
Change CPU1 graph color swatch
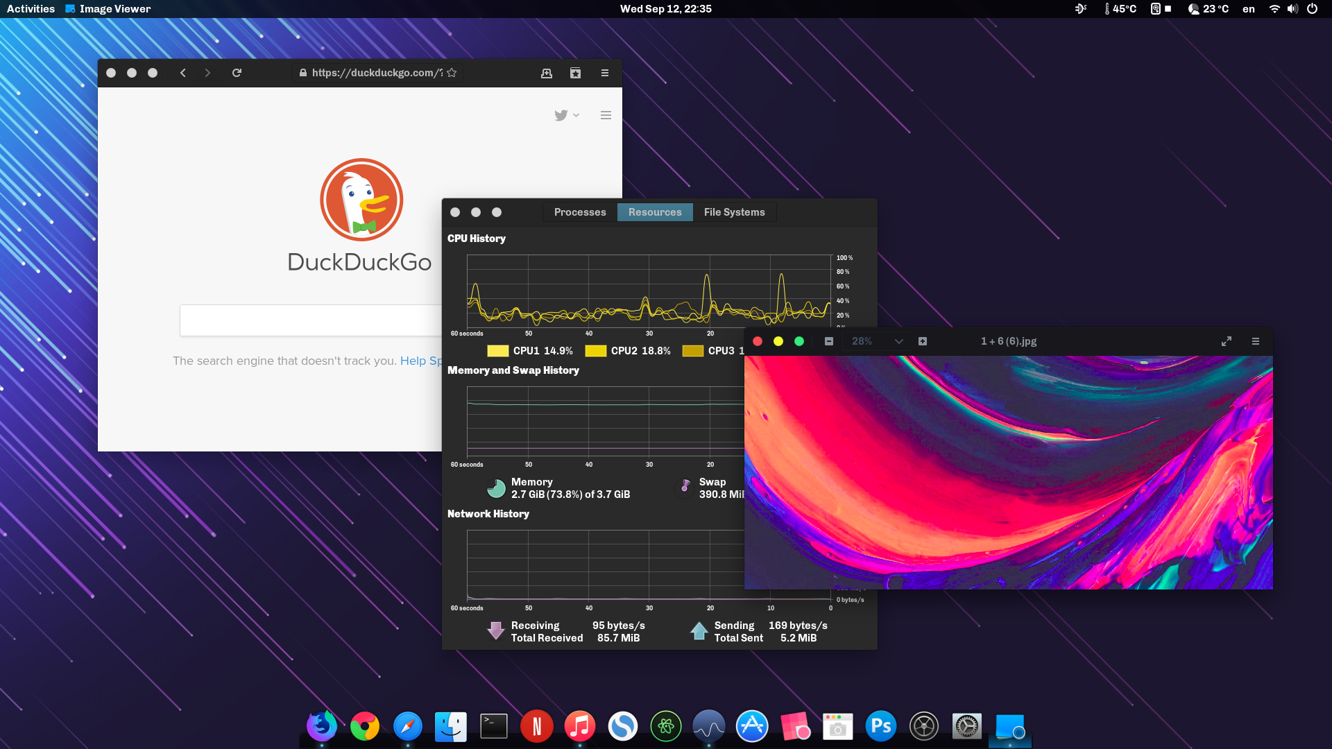click(x=497, y=351)
